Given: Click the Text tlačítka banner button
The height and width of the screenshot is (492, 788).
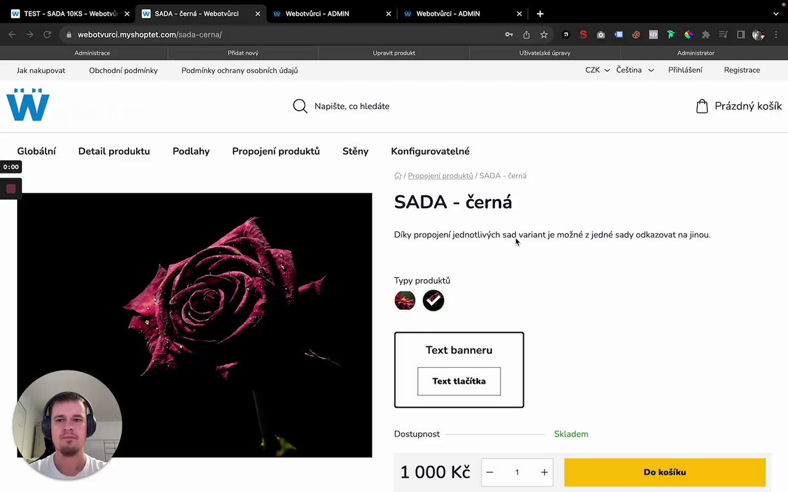Looking at the screenshot, I should coord(459,381).
